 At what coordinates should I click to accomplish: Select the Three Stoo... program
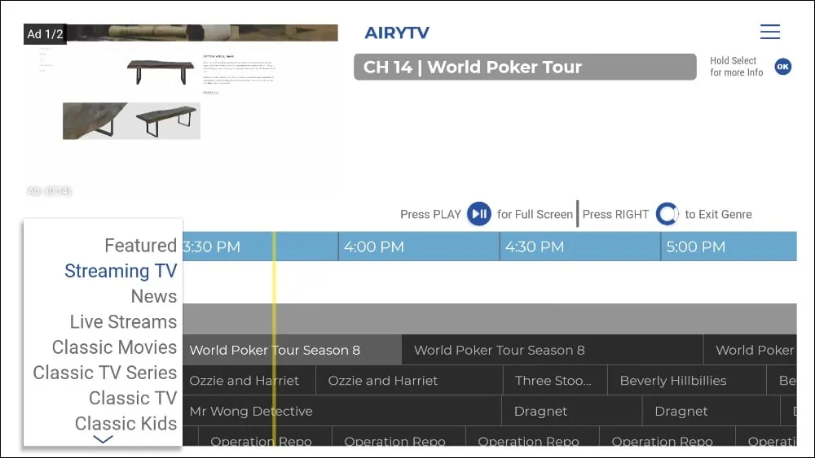click(555, 380)
